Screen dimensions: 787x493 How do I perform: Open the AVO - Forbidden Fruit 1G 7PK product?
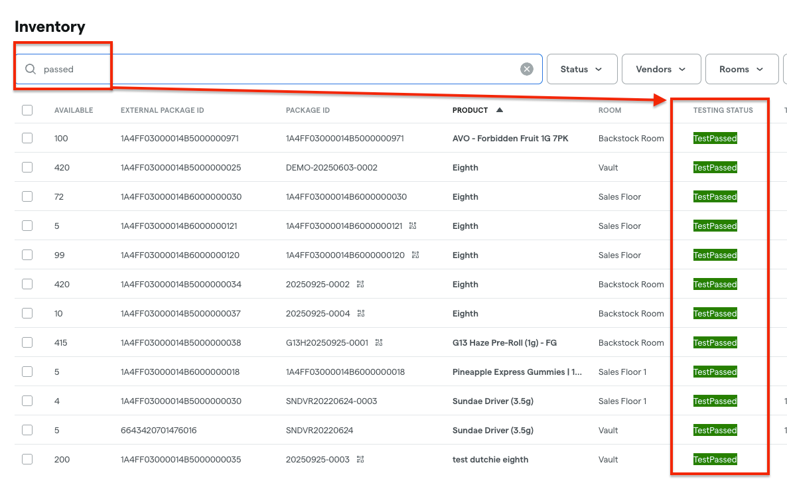[510, 138]
